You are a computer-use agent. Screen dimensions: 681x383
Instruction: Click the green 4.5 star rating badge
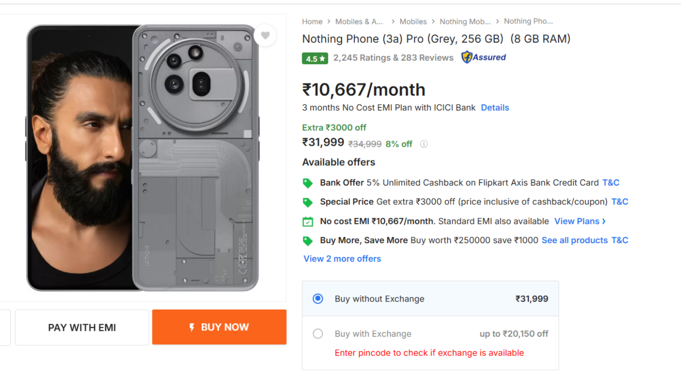click(315, 59)
